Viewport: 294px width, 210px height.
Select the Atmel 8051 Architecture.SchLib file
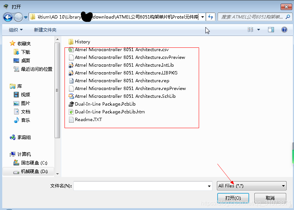coord(125,96)
